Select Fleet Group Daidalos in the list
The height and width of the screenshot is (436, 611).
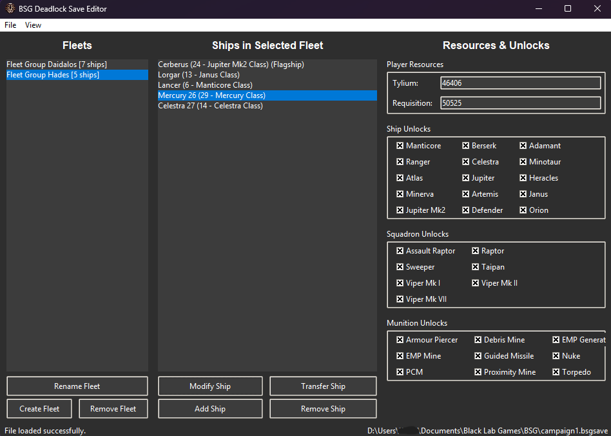click(77, 64)
